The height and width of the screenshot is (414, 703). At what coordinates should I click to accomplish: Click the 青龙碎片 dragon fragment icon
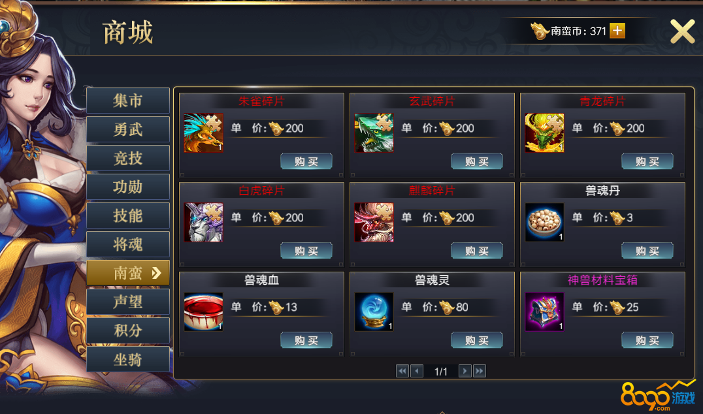[544, 133]
